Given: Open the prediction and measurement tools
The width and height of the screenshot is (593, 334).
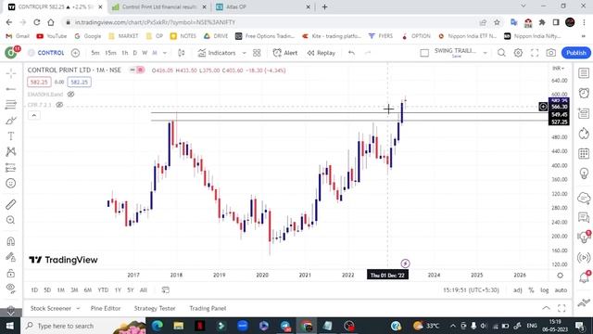Looking at the screenshot, I should point(10,167).
